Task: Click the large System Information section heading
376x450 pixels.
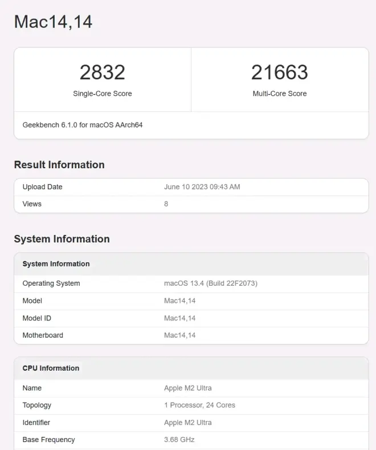Action: coord(62,239)
